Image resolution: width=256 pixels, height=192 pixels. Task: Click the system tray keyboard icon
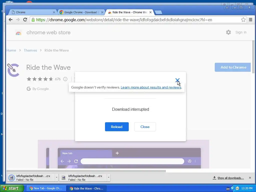[228, 188]
